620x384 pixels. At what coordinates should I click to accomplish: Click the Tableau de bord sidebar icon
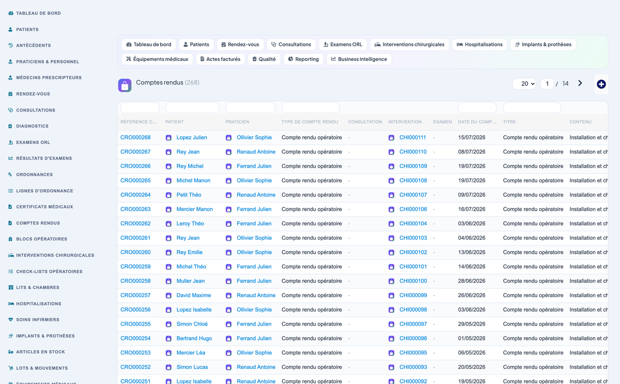click(11, 13)
